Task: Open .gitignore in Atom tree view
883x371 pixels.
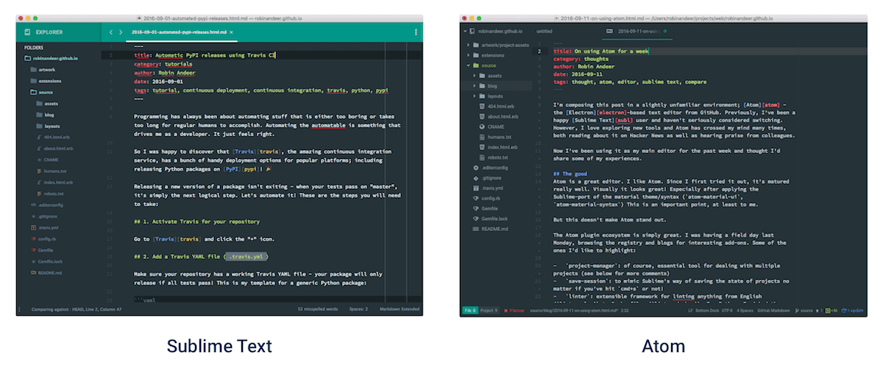Action: coord(487,179)
